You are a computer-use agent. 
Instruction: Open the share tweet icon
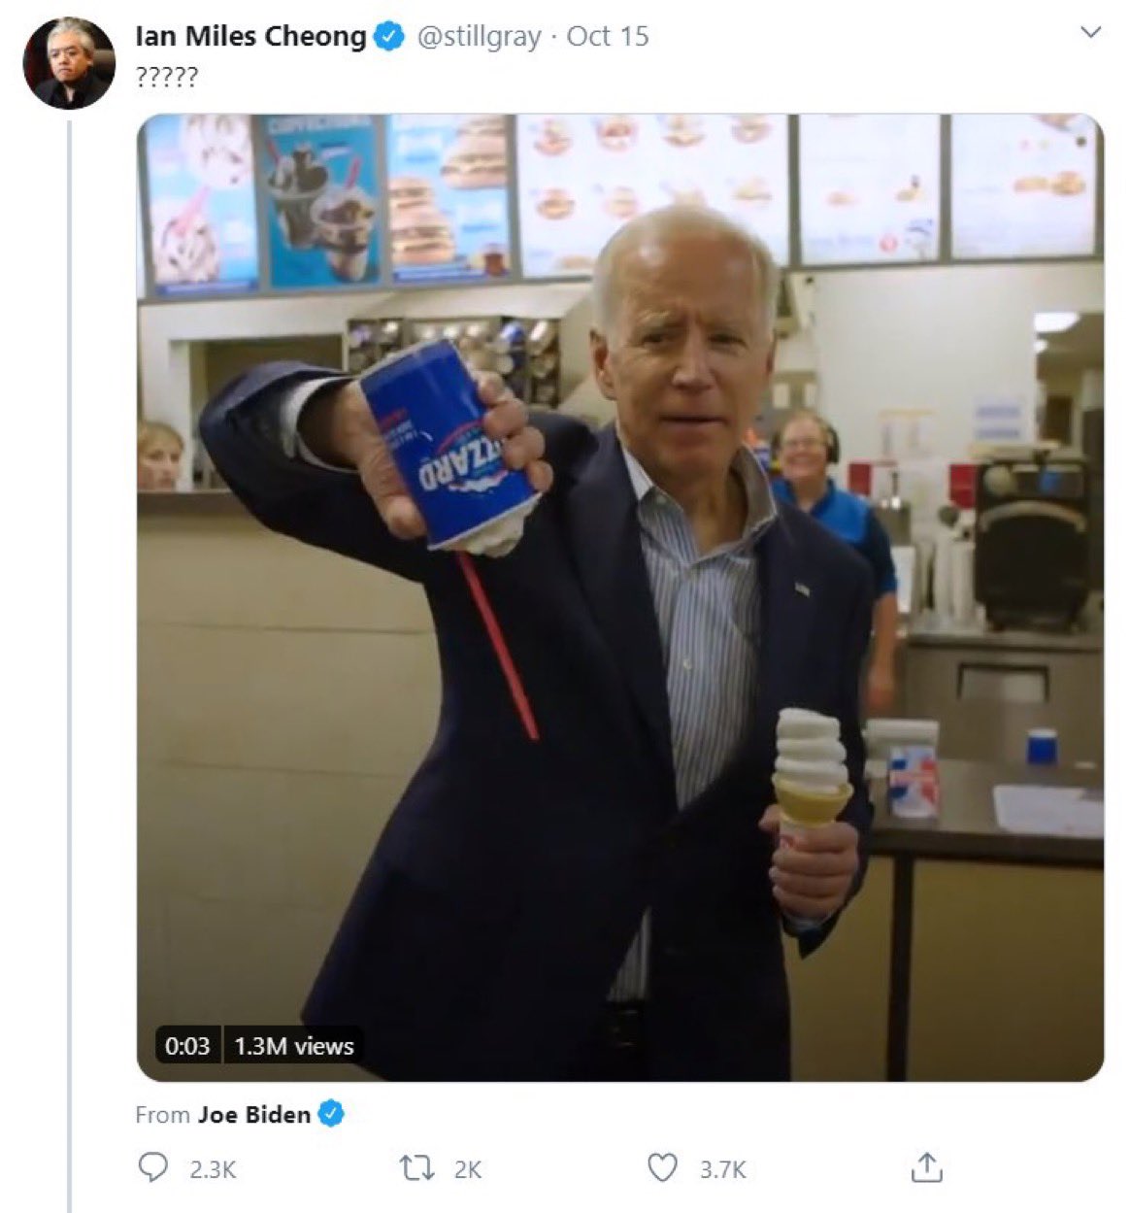coord(927,1167)
